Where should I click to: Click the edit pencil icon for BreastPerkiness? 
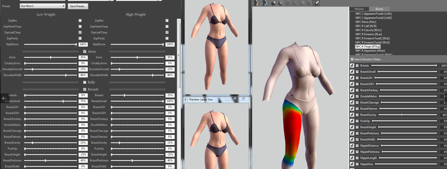[352, 133]
